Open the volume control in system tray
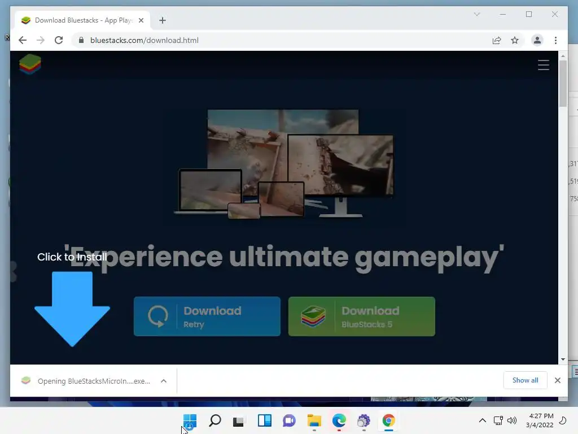 coord(511,420)
